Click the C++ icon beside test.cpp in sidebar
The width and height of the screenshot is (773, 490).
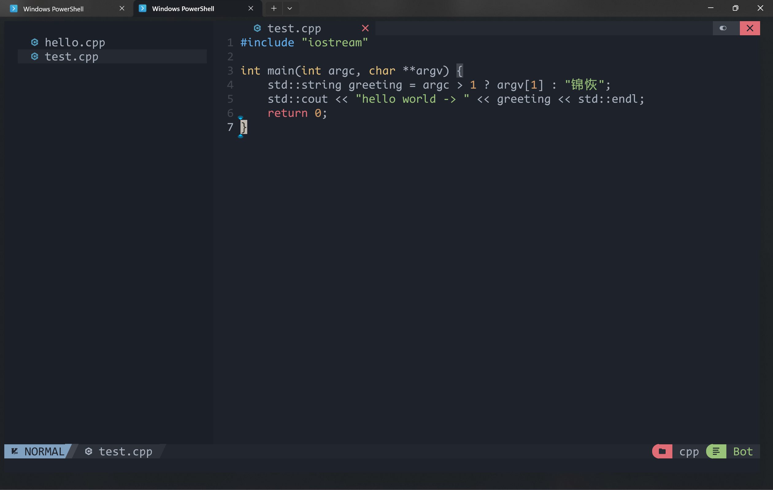tap(34, 56)
